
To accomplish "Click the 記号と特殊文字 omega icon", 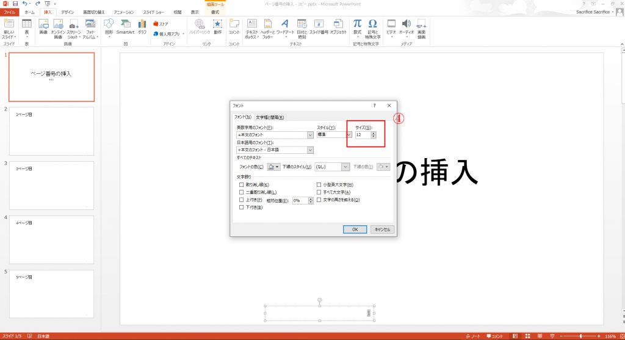I will [x=372, y=24].
